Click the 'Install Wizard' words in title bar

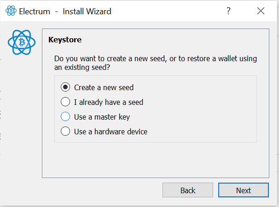tap(87, 11)
